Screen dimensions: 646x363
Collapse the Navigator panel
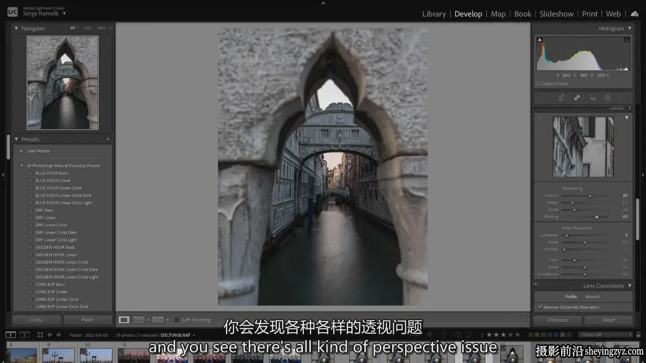pos(16,28)
